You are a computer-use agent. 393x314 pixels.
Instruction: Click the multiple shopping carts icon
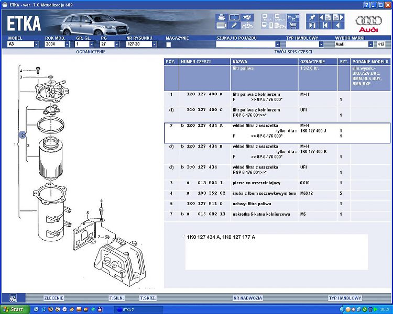[x=293, y=17]
